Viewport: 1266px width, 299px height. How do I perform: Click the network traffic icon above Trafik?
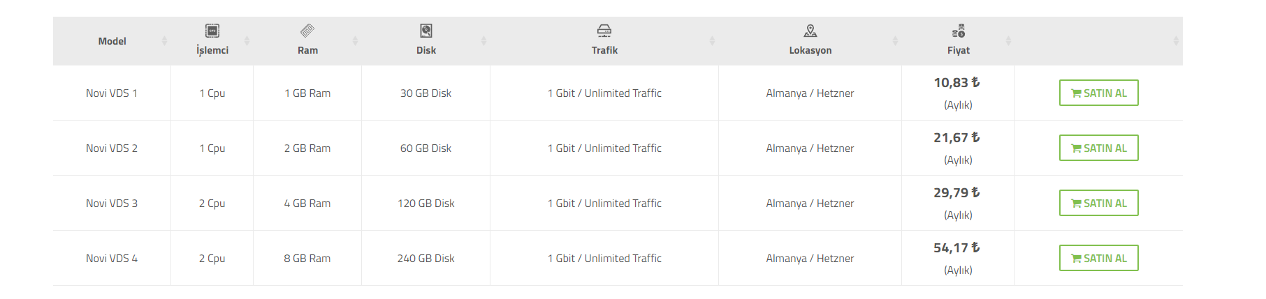[604, 31]
